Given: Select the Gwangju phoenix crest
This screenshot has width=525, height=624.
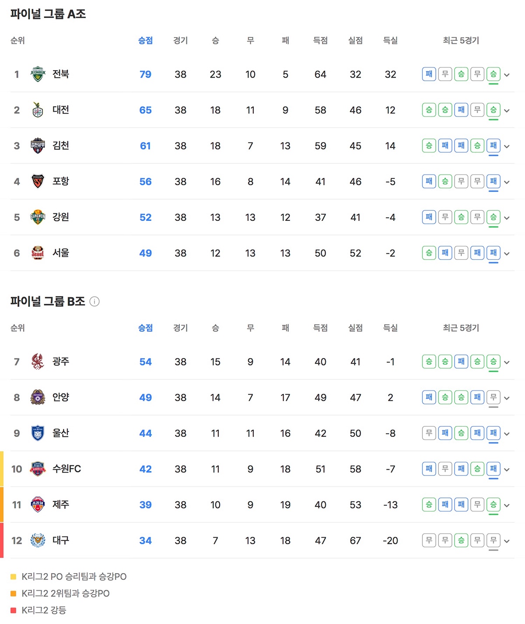Looking at the screenshot, I should (38, 362).
